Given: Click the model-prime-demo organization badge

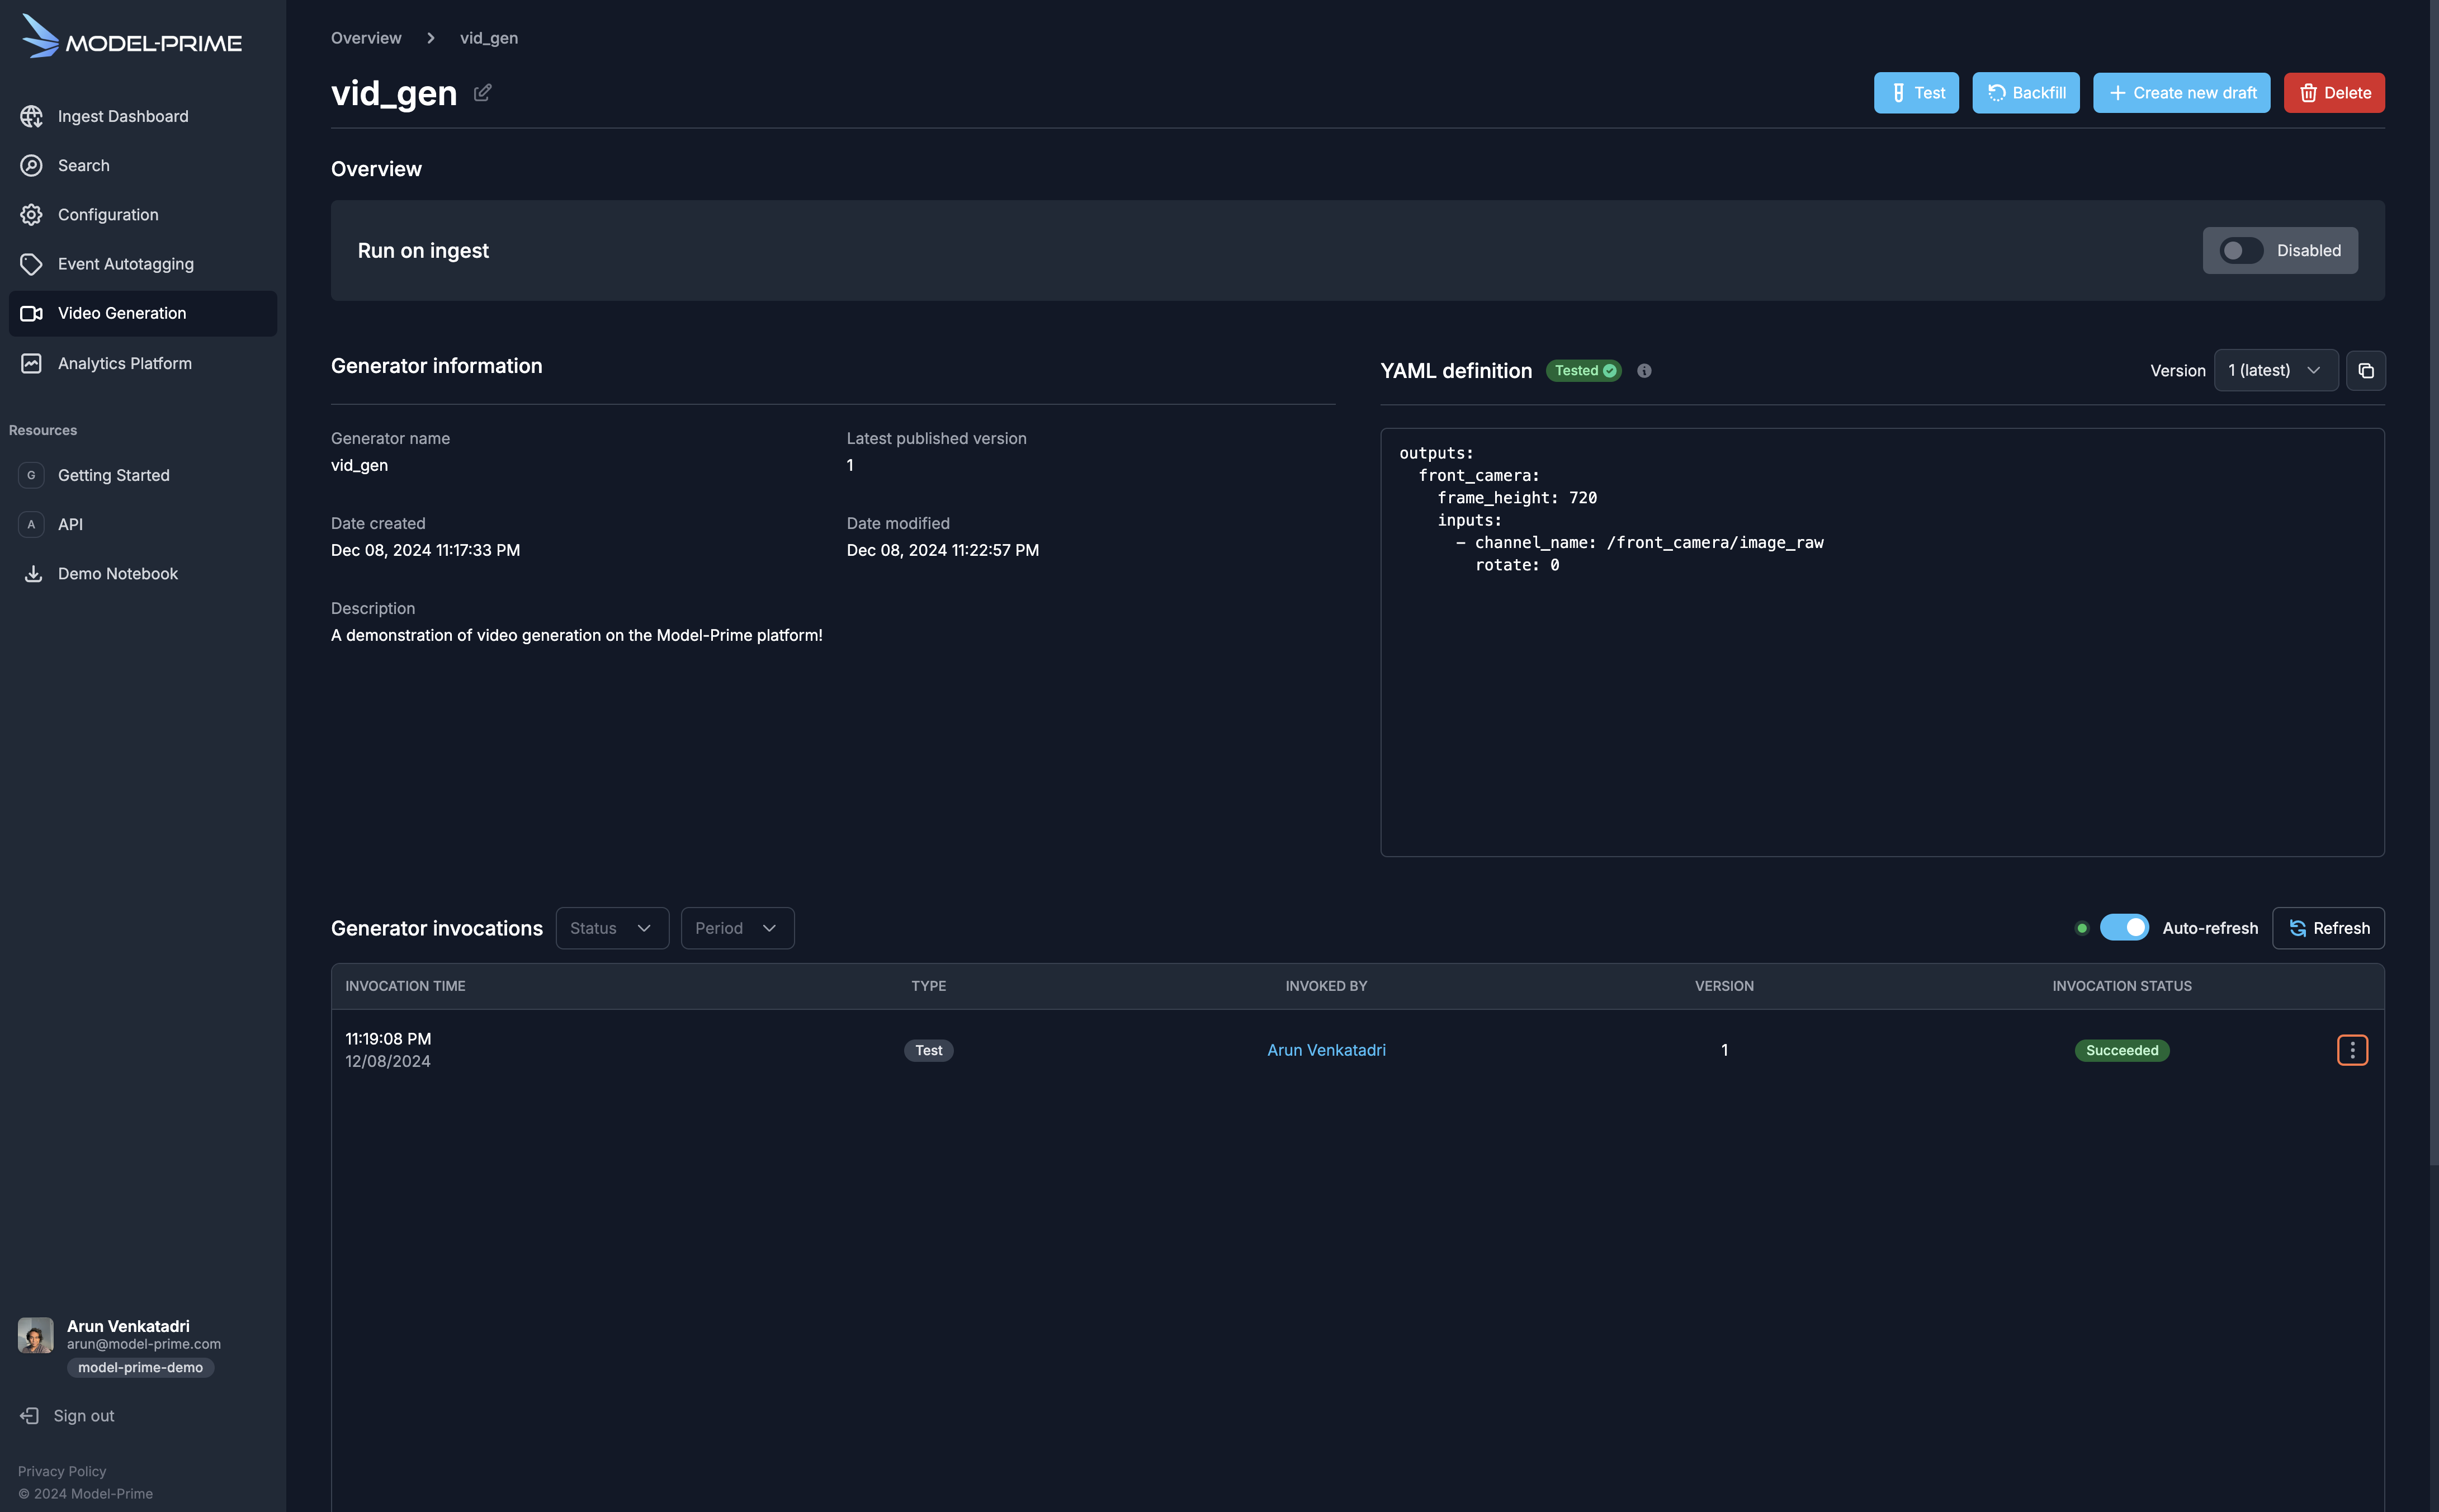Looking at the screenshot, I should coord(140,1367).
